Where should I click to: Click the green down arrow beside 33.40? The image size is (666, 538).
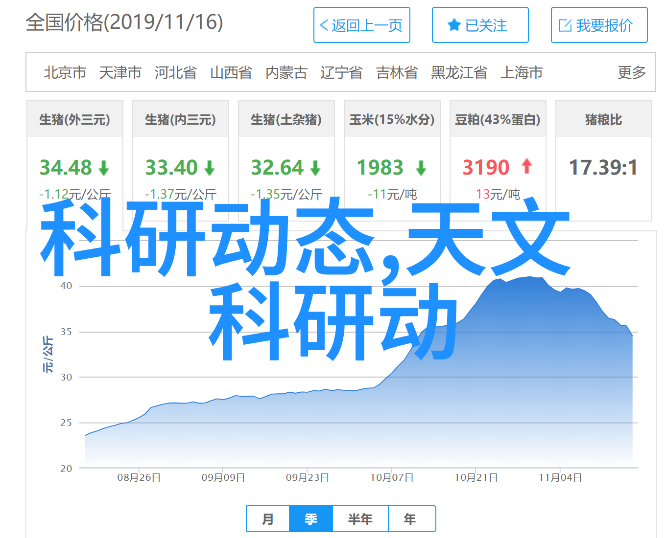pos(210,168)
